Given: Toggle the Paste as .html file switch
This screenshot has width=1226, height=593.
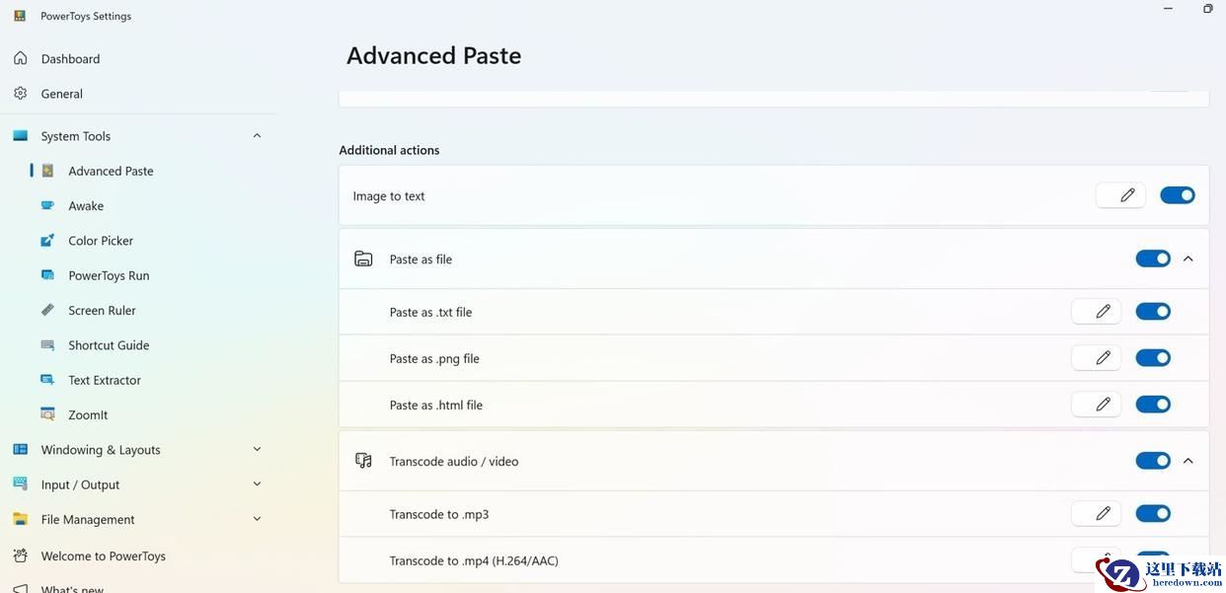Looking at the screenshot, I should point(1153,405).
